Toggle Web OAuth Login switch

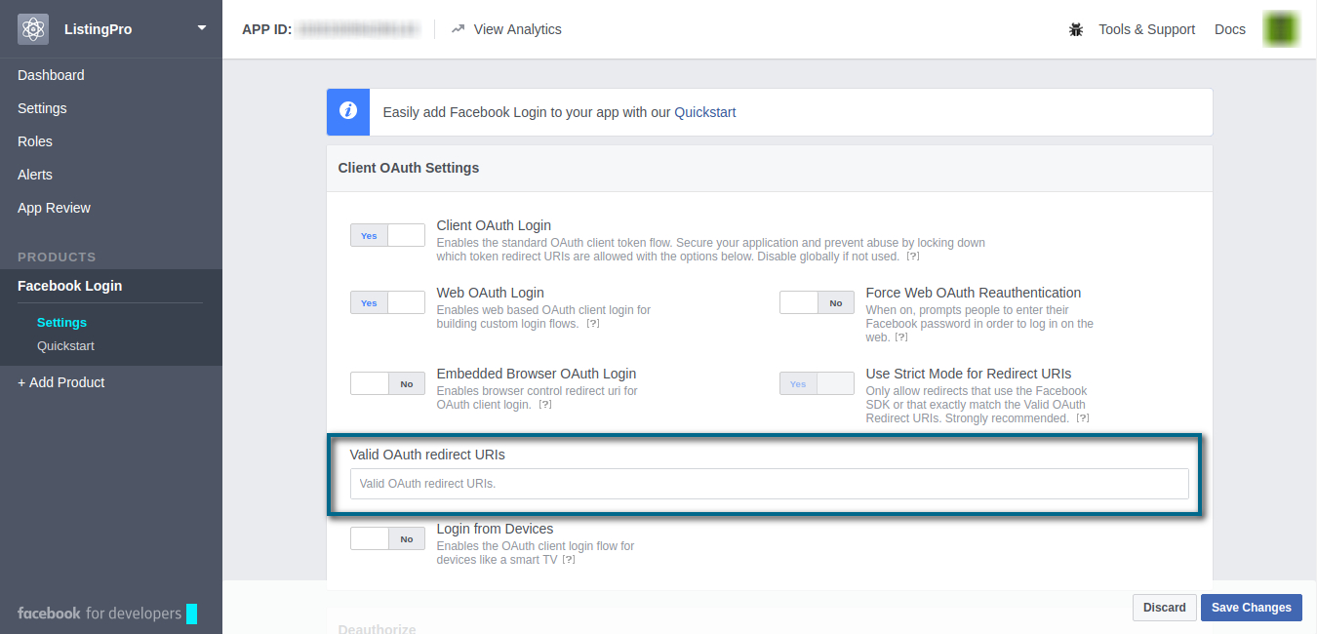pos(387,302)
